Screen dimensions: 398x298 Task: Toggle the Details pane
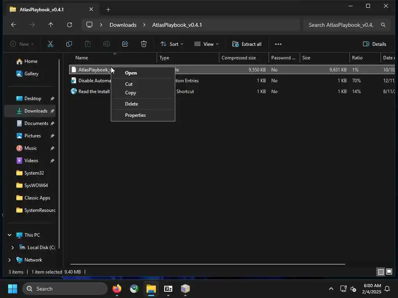(374, 44)
